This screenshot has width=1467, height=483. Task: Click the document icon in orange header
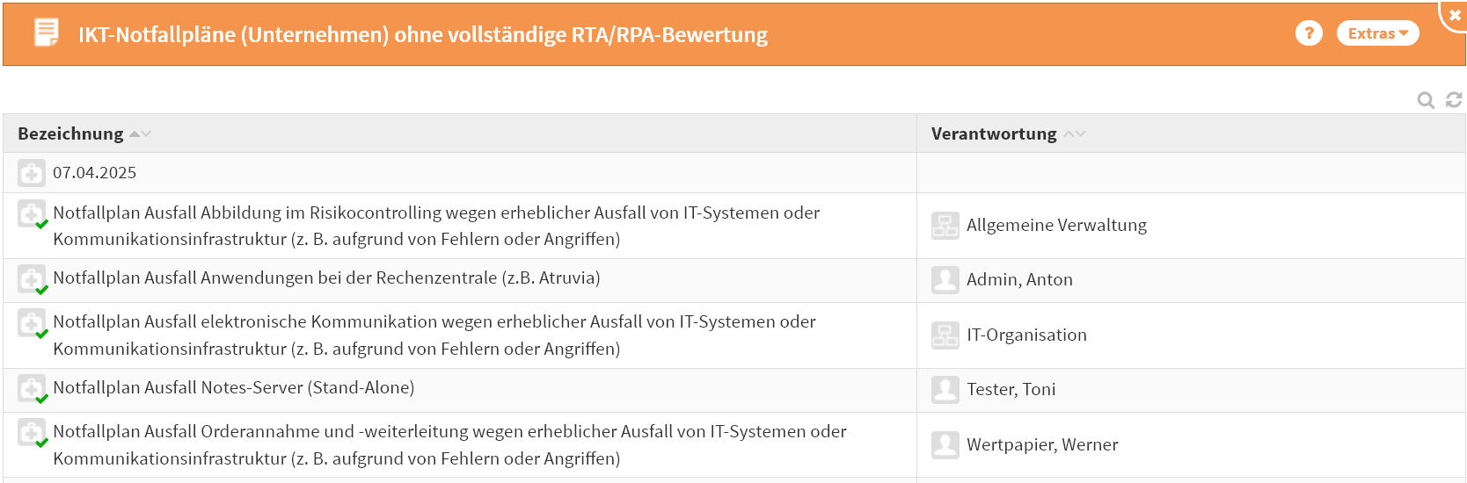point(46,33)
